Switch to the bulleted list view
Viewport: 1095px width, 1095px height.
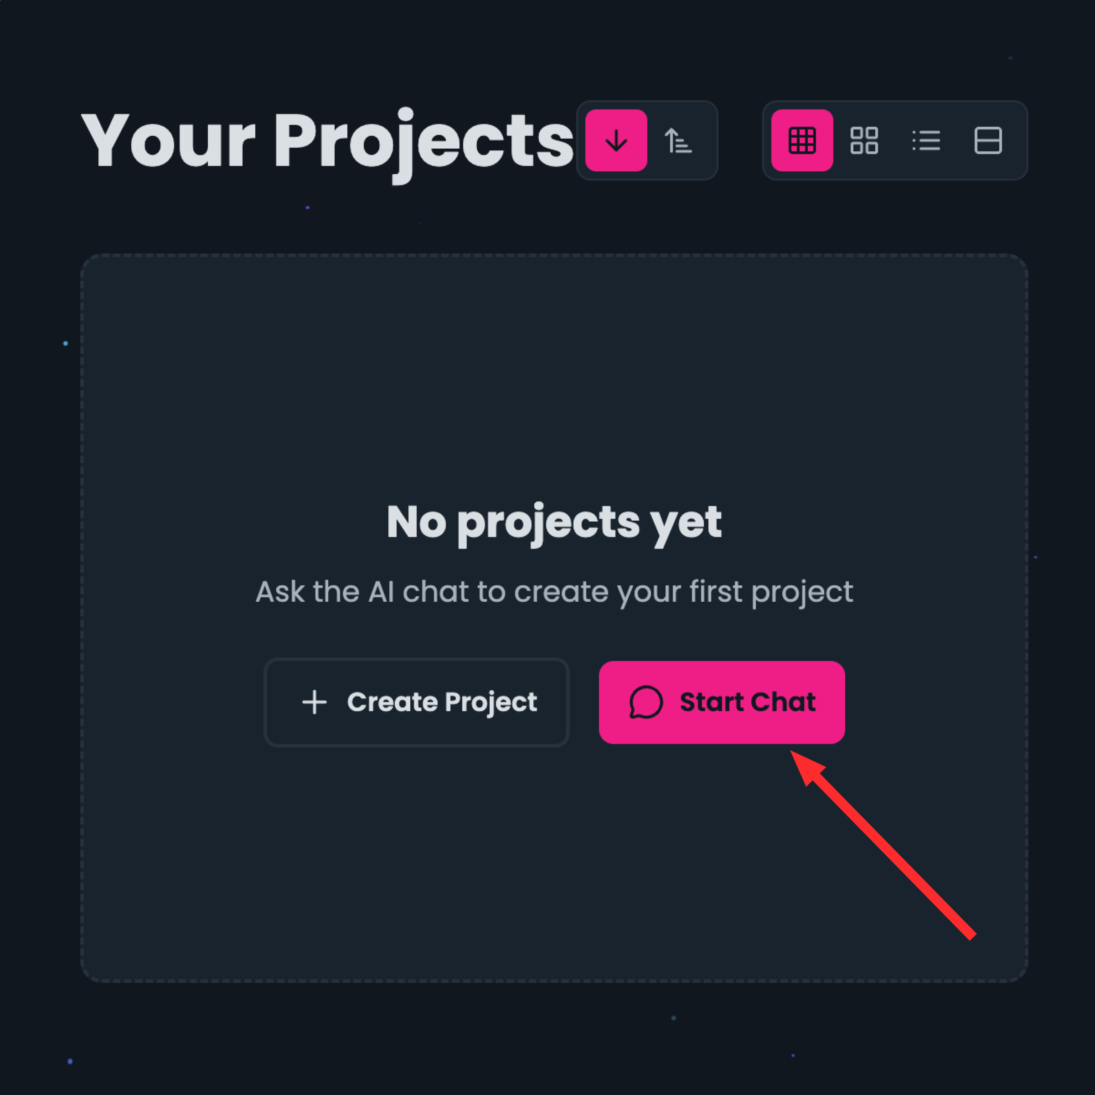click(x=926, y=140)
